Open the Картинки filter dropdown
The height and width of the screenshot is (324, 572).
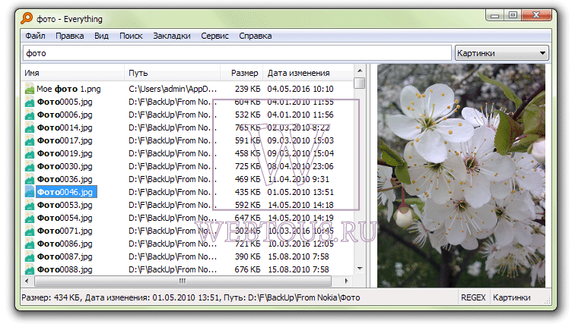tap(501, 53)
